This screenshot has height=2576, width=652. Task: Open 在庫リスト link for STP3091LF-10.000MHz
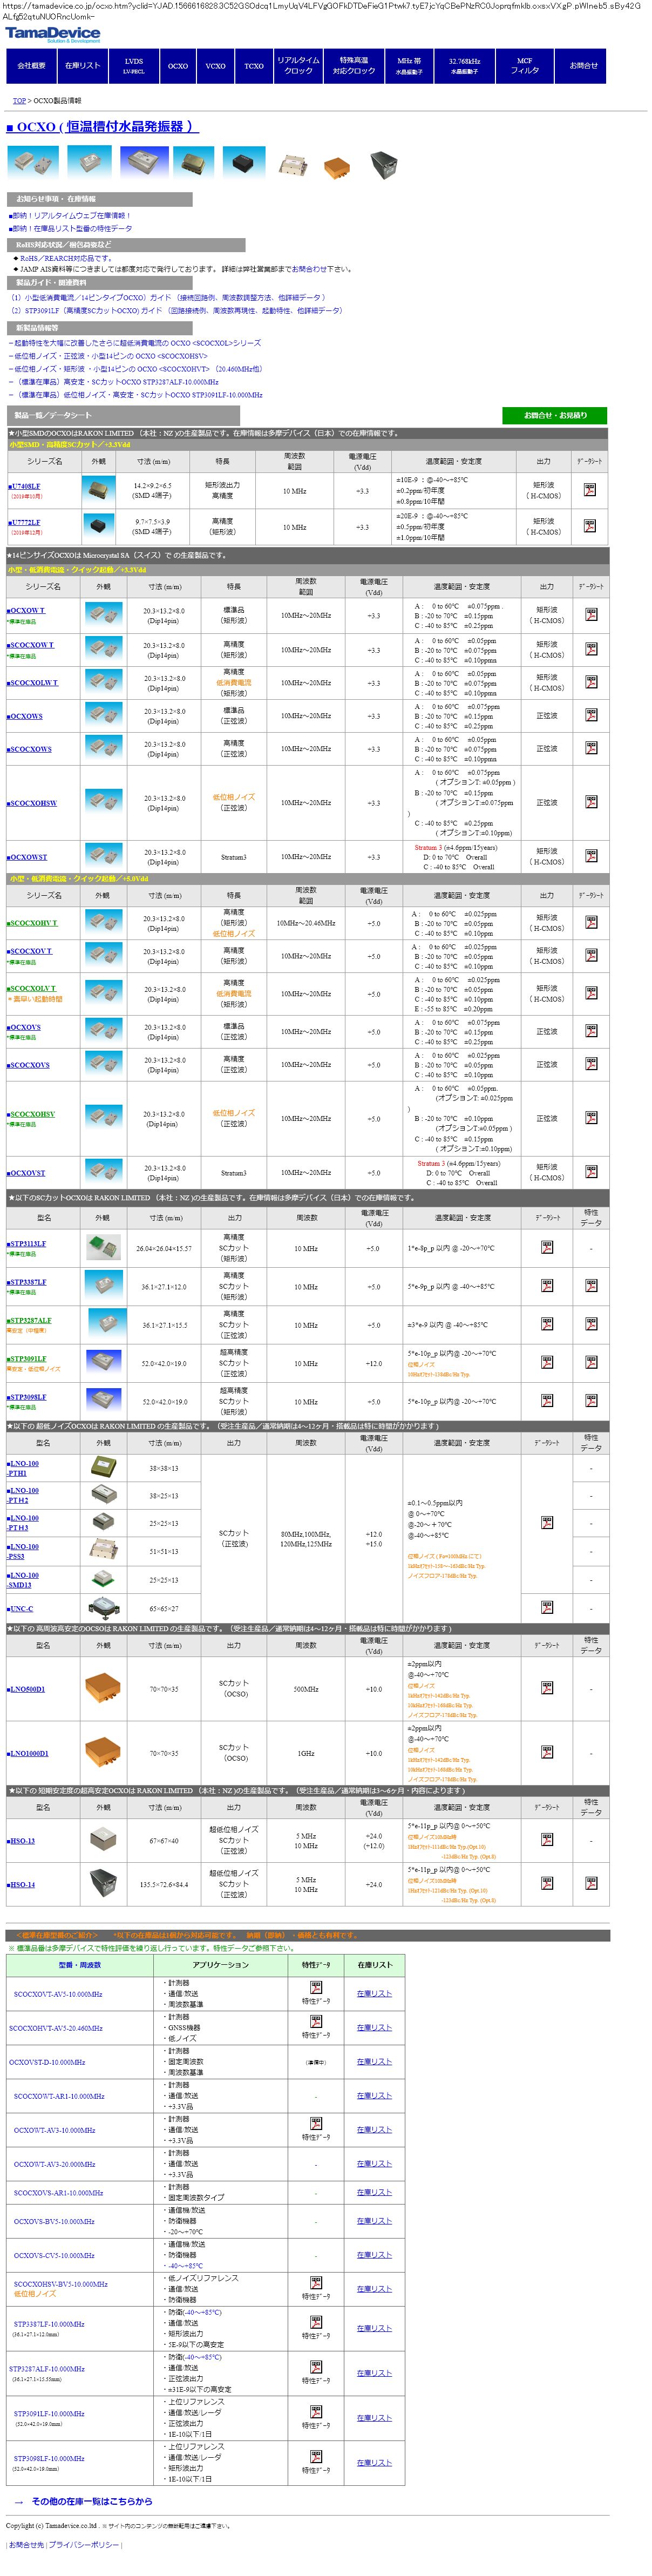[x=374, y=2418]
